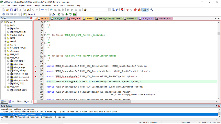Screen dimensions: 221x124
Task: Open the editor tab list dropdown arrow
Action: coord(215,18)
